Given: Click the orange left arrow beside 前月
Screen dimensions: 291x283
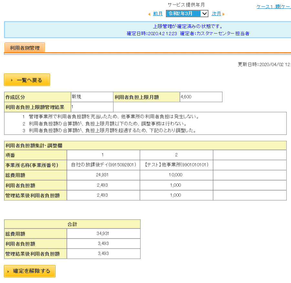Looking at the screenshot, I should click(149, 14).
